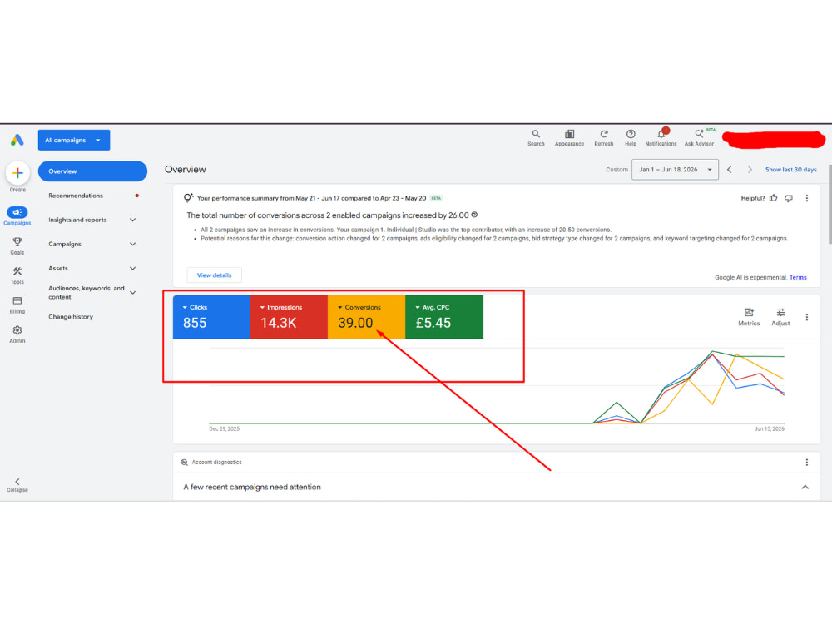Expand Insights and reports section
832x624 pixels.
92,220
